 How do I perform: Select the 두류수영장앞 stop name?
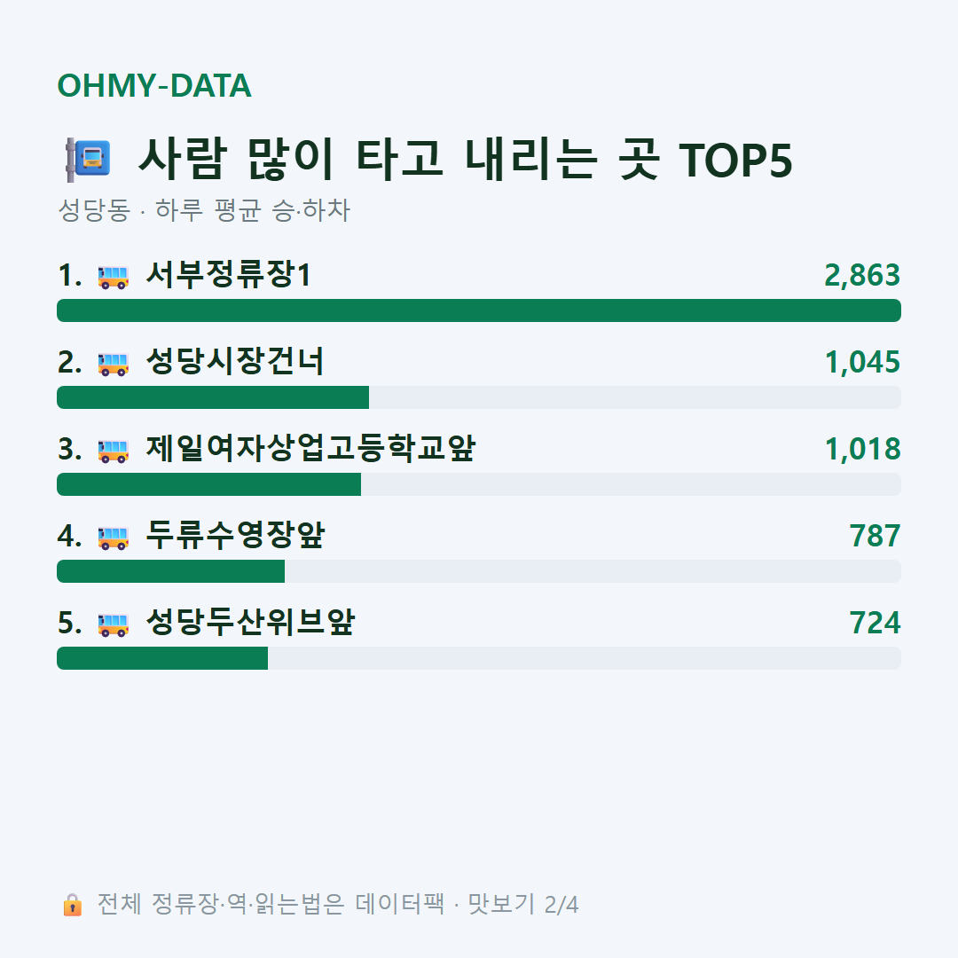point(235,535)
